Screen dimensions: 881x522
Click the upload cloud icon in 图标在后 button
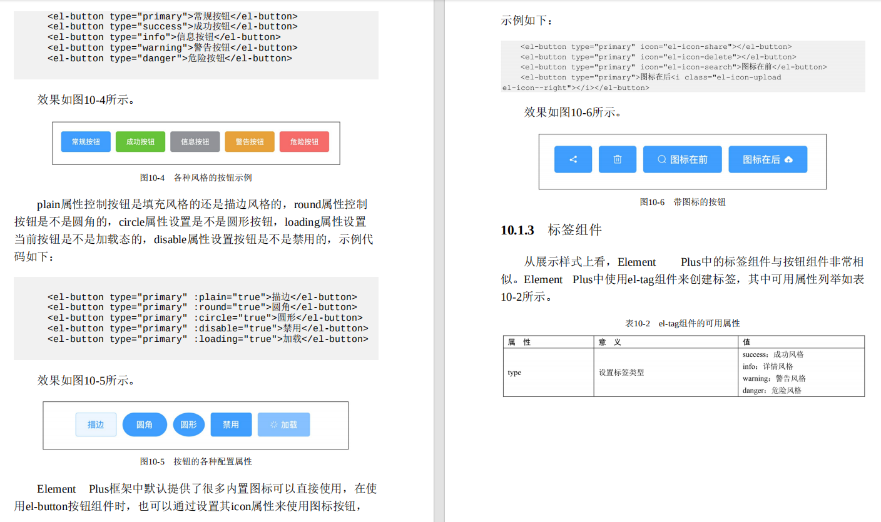coord(790,159)
